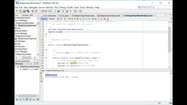Click the Debug Project toolbar icon

coord(75,11)
